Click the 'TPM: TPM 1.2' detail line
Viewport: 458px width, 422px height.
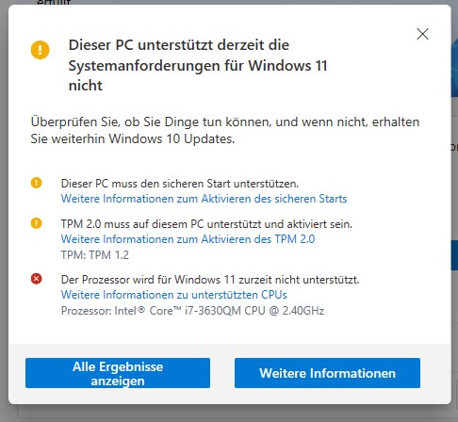pos(95,255)
